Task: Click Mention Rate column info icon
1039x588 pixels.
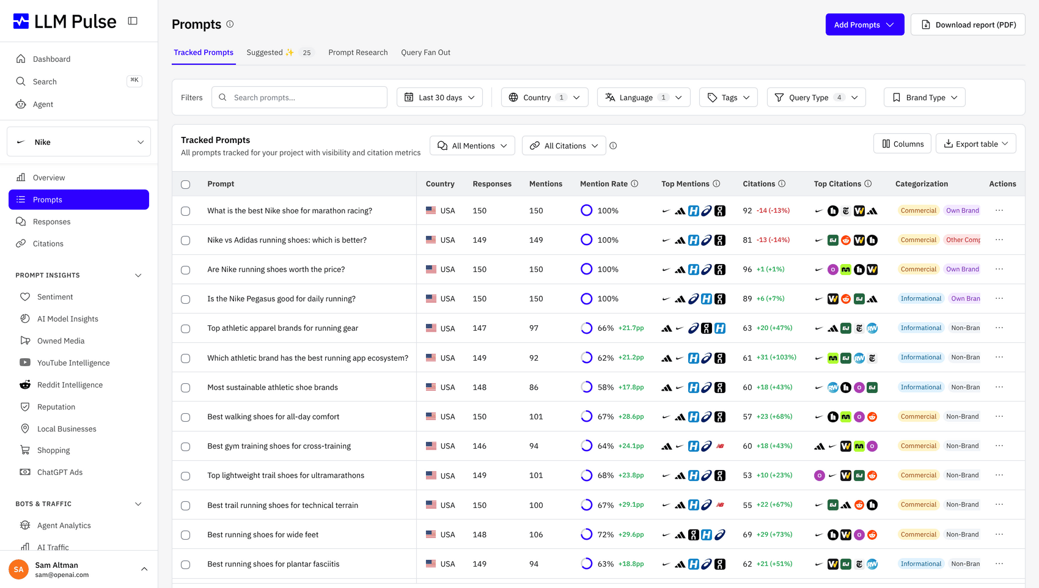Action: pos(634,183)
